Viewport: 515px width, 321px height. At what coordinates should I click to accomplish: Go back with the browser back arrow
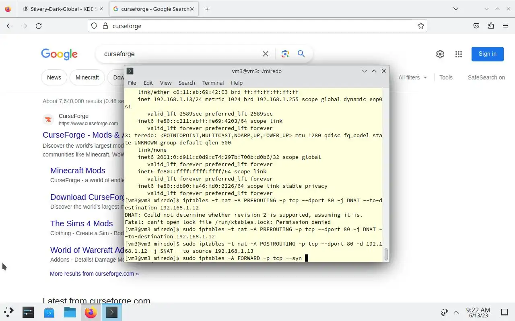pos(10,26)
